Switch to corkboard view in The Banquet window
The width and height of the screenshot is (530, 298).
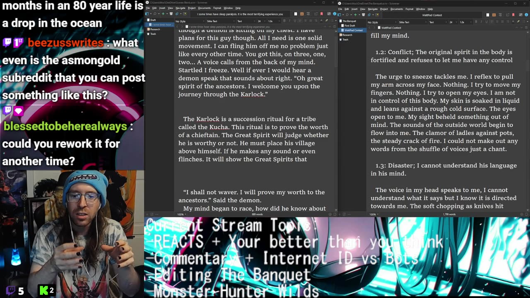494,15
